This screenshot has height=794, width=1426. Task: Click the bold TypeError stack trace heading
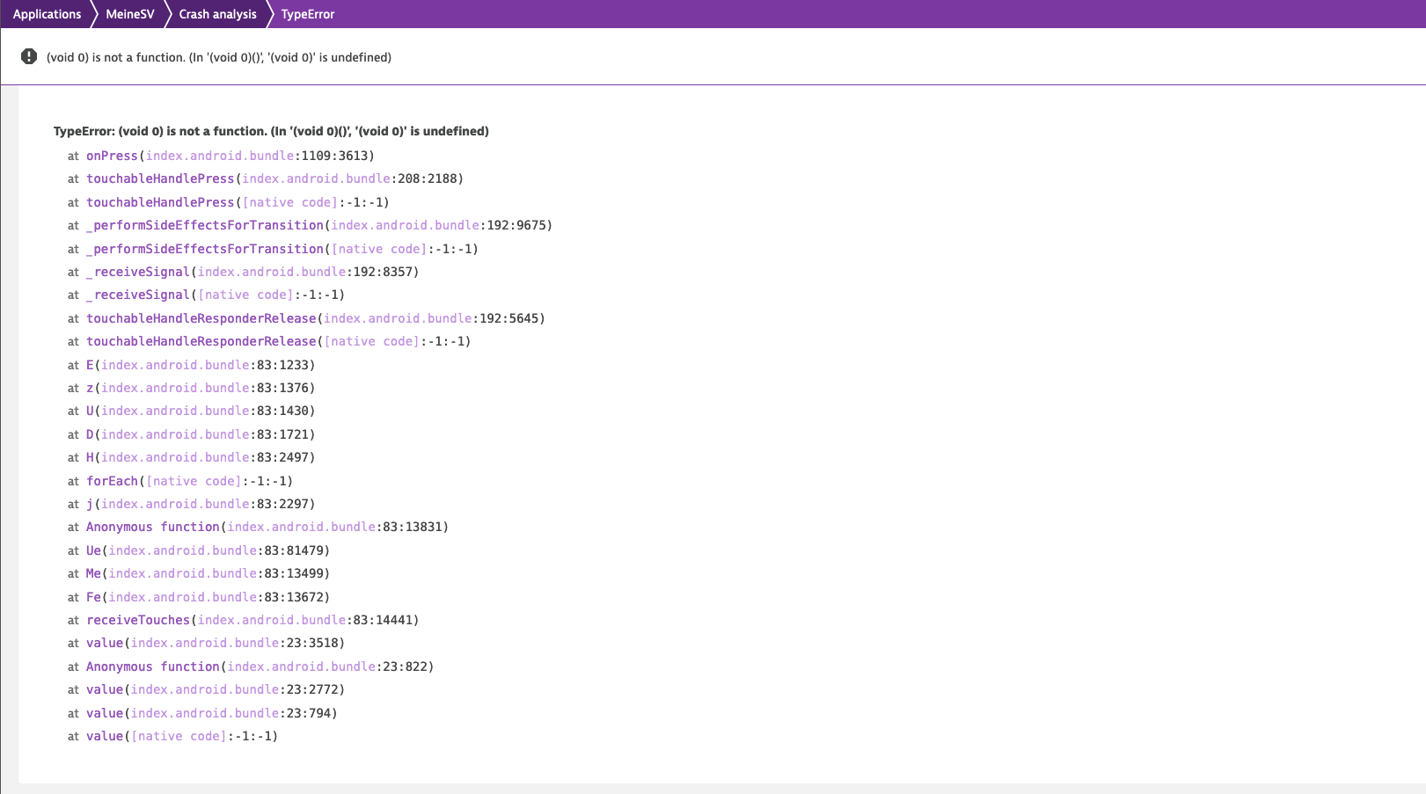(271, 131)
